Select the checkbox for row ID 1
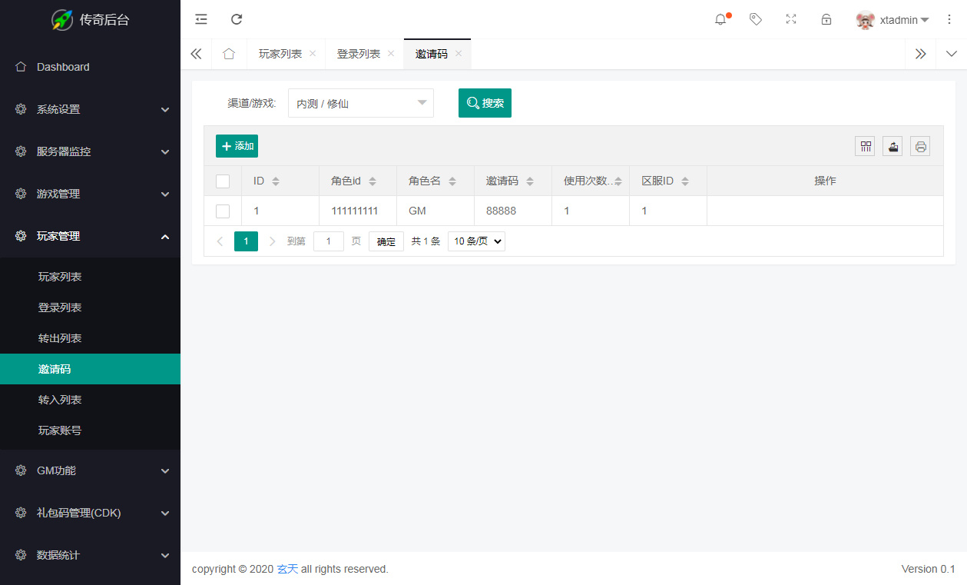The height and width of the screenshot is (585, 967). coord(223,211)
